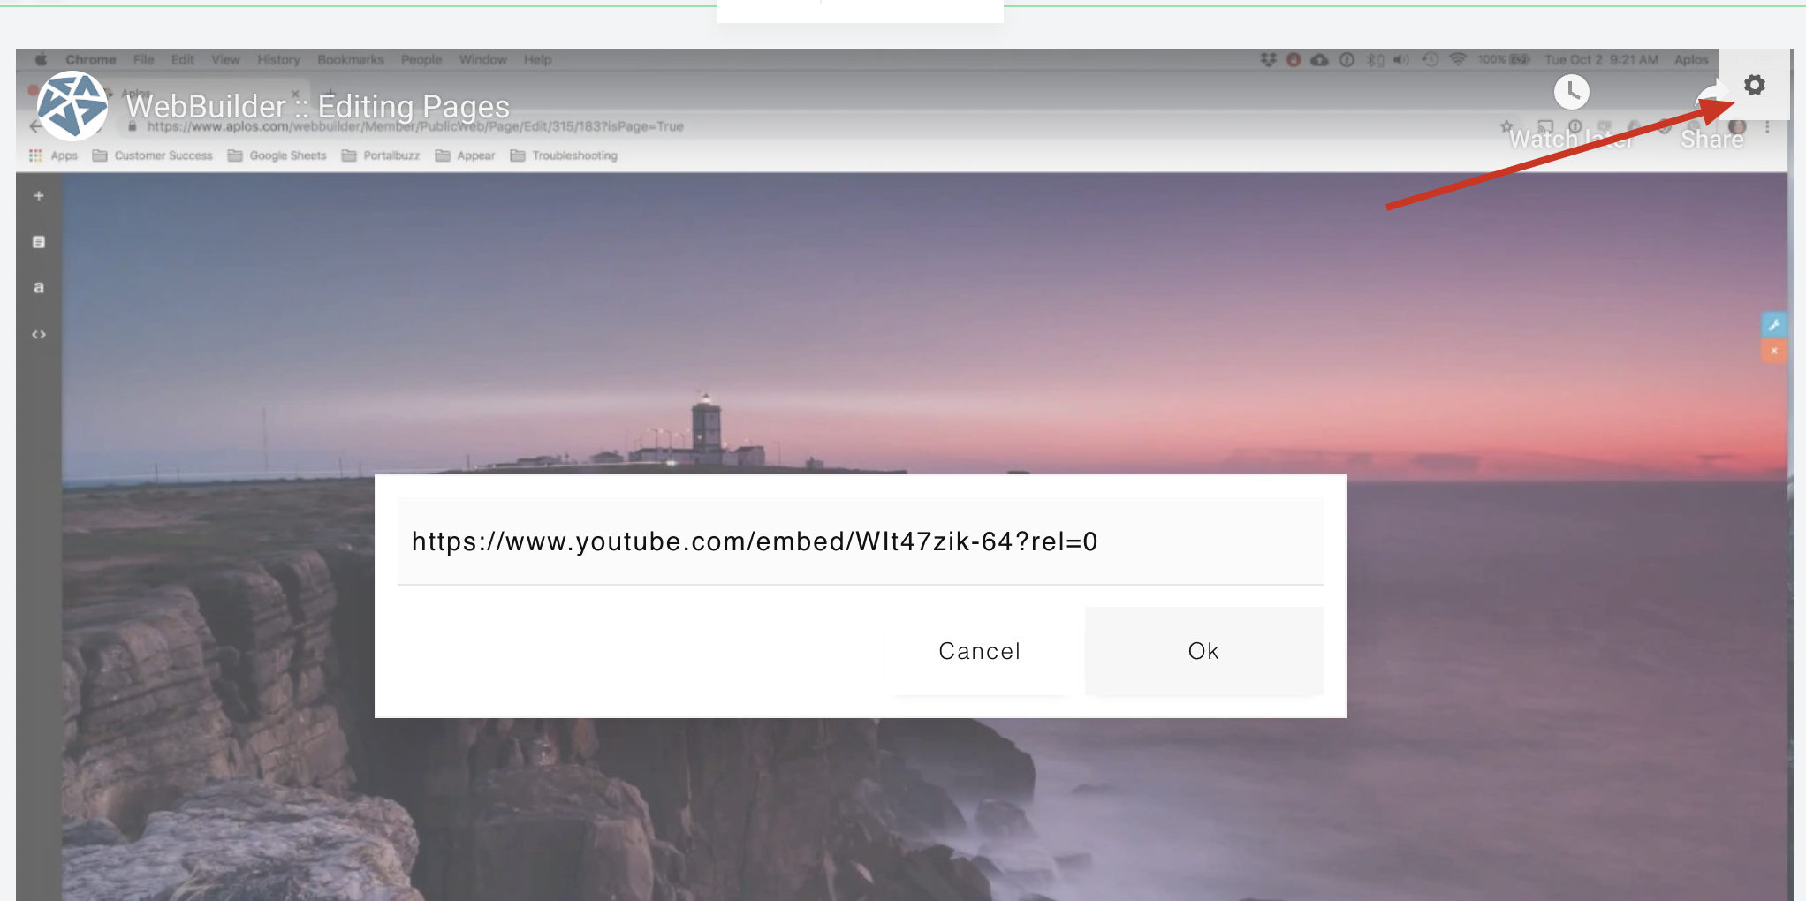Click the plus icon in the left sidebar
Screen dimensions: 1806x901
coord(39,196)
